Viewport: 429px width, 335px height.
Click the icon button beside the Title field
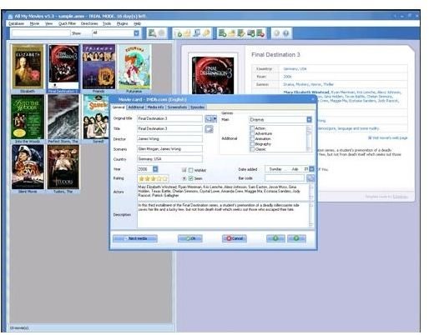[x=209, y=129]
